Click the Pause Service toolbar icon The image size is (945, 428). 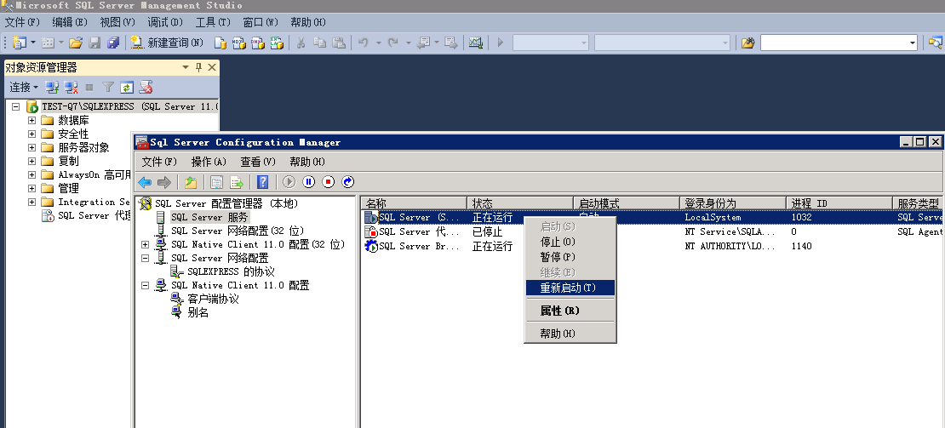point(308,182)
